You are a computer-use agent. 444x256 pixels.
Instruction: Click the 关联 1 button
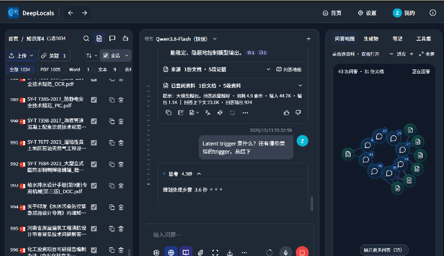(54, 56)
